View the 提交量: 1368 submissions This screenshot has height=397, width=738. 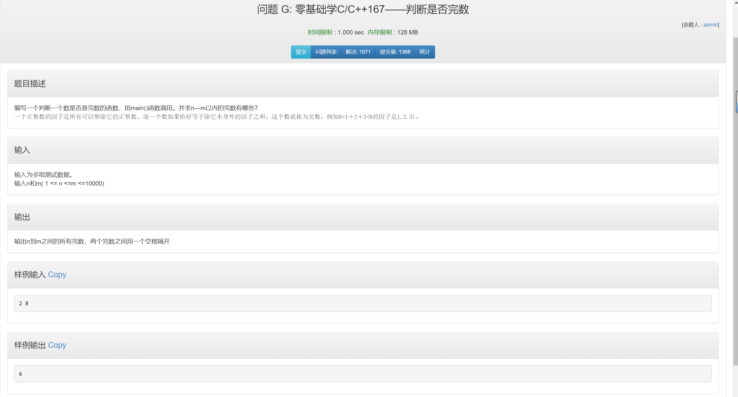pyautogui.click(x=395, y=52)
